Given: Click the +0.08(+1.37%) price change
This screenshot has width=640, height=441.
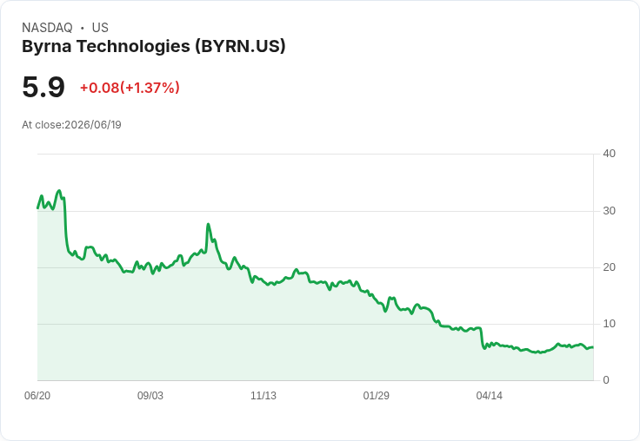Looking at the screenshot, I should click(130, 88).
